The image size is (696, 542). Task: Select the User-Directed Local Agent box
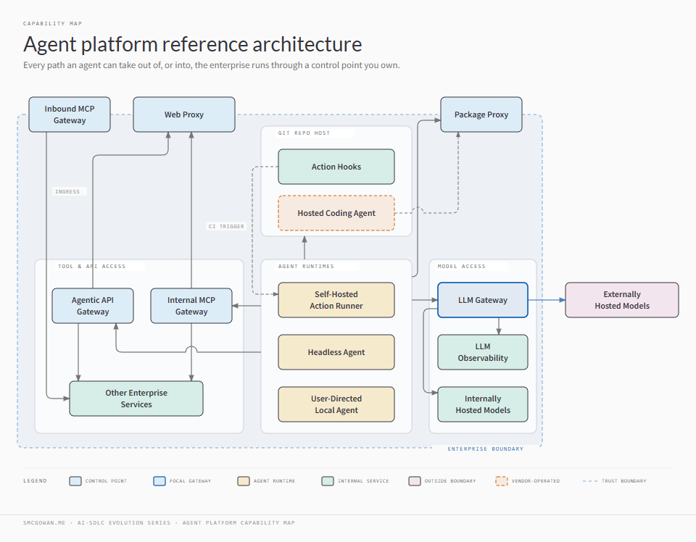click(x=336, y=404)
